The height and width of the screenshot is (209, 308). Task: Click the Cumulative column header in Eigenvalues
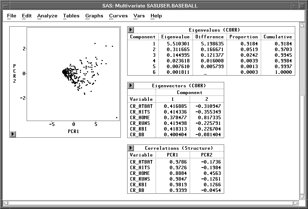[277, 37]
